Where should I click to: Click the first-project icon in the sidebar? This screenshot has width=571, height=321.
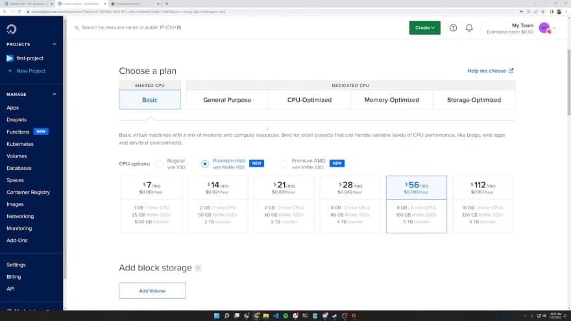[10, 58]
